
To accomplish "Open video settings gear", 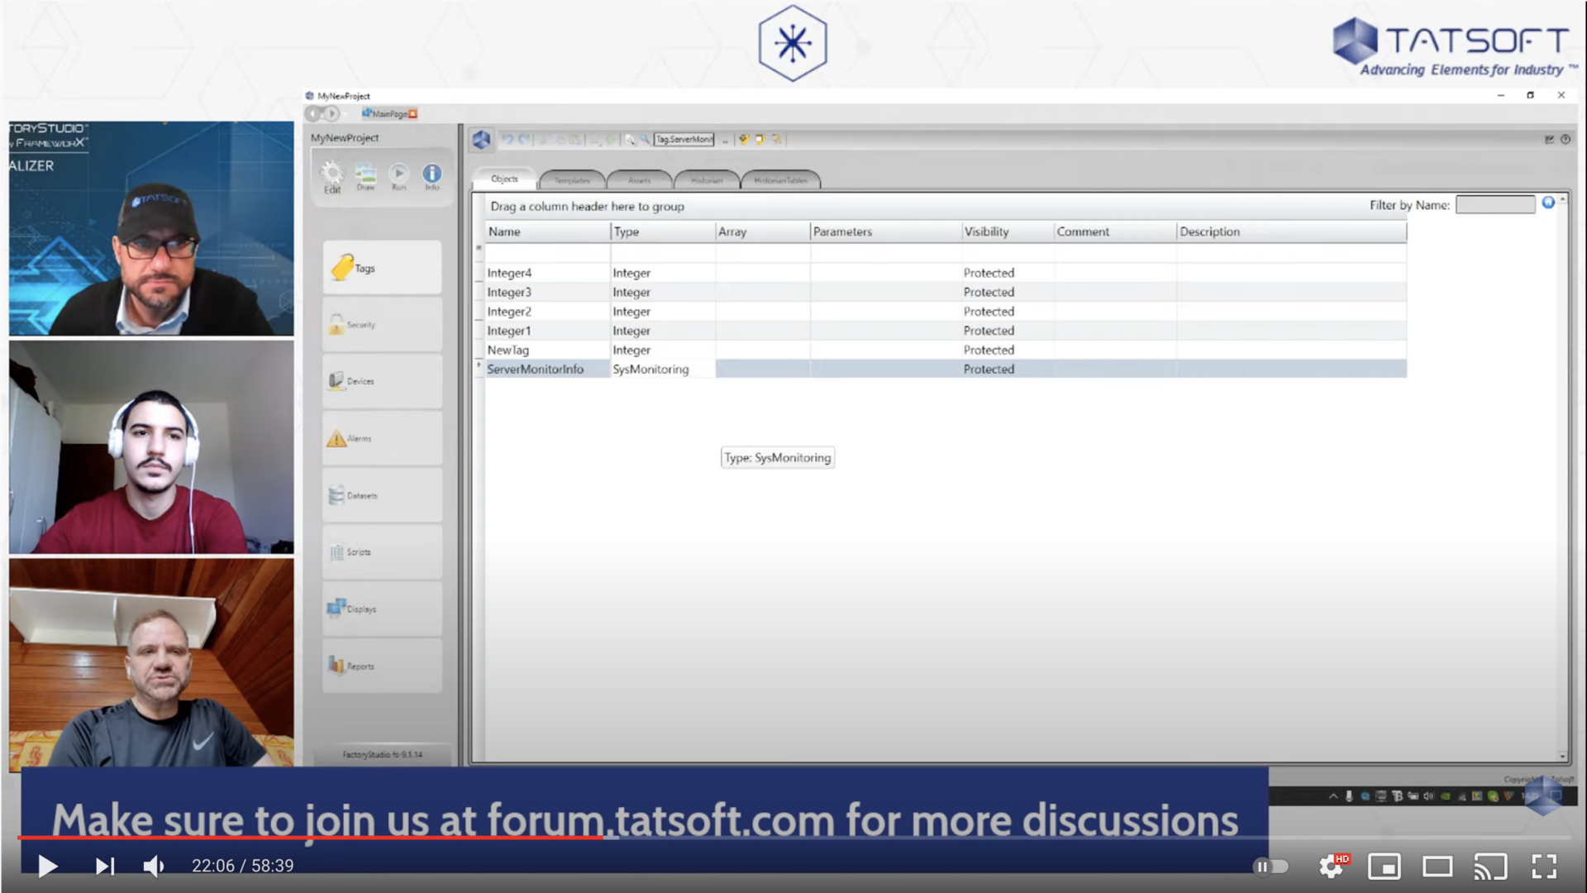I will pos(1332,866).
